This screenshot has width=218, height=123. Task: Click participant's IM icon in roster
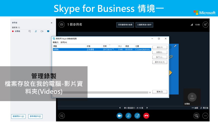[x=30, y=31]
